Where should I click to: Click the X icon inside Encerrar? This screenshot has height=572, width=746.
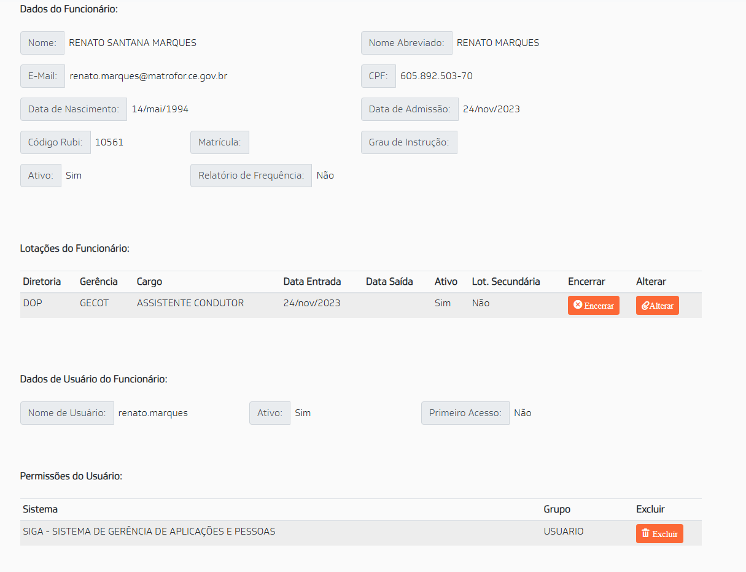point(577,304)
